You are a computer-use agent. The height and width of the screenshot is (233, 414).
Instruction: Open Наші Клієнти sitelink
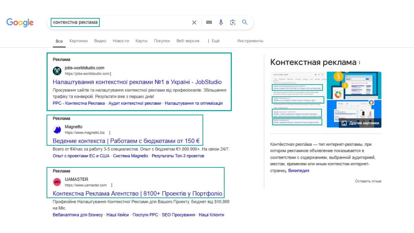[x=211, y=215]
